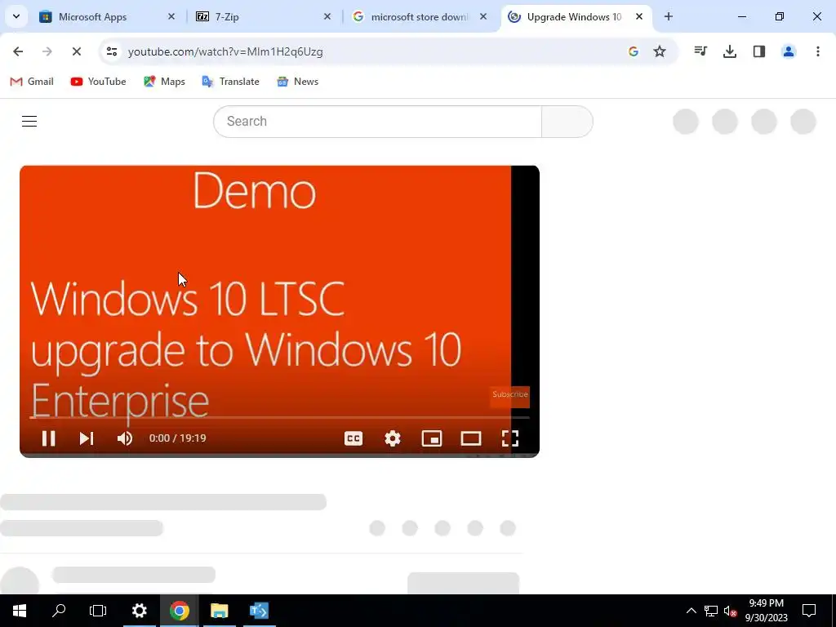Mute the video volume
836x627 pixels.
click(x=125, y=438)
